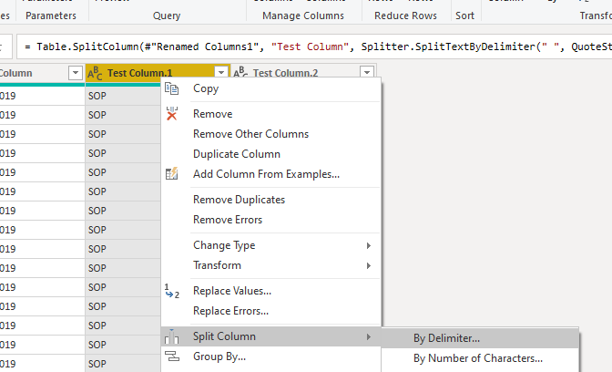Select By Delimiter... in submenu
Image resolution: width=612 pixels, height=372 pixels.
pos(480,338)
